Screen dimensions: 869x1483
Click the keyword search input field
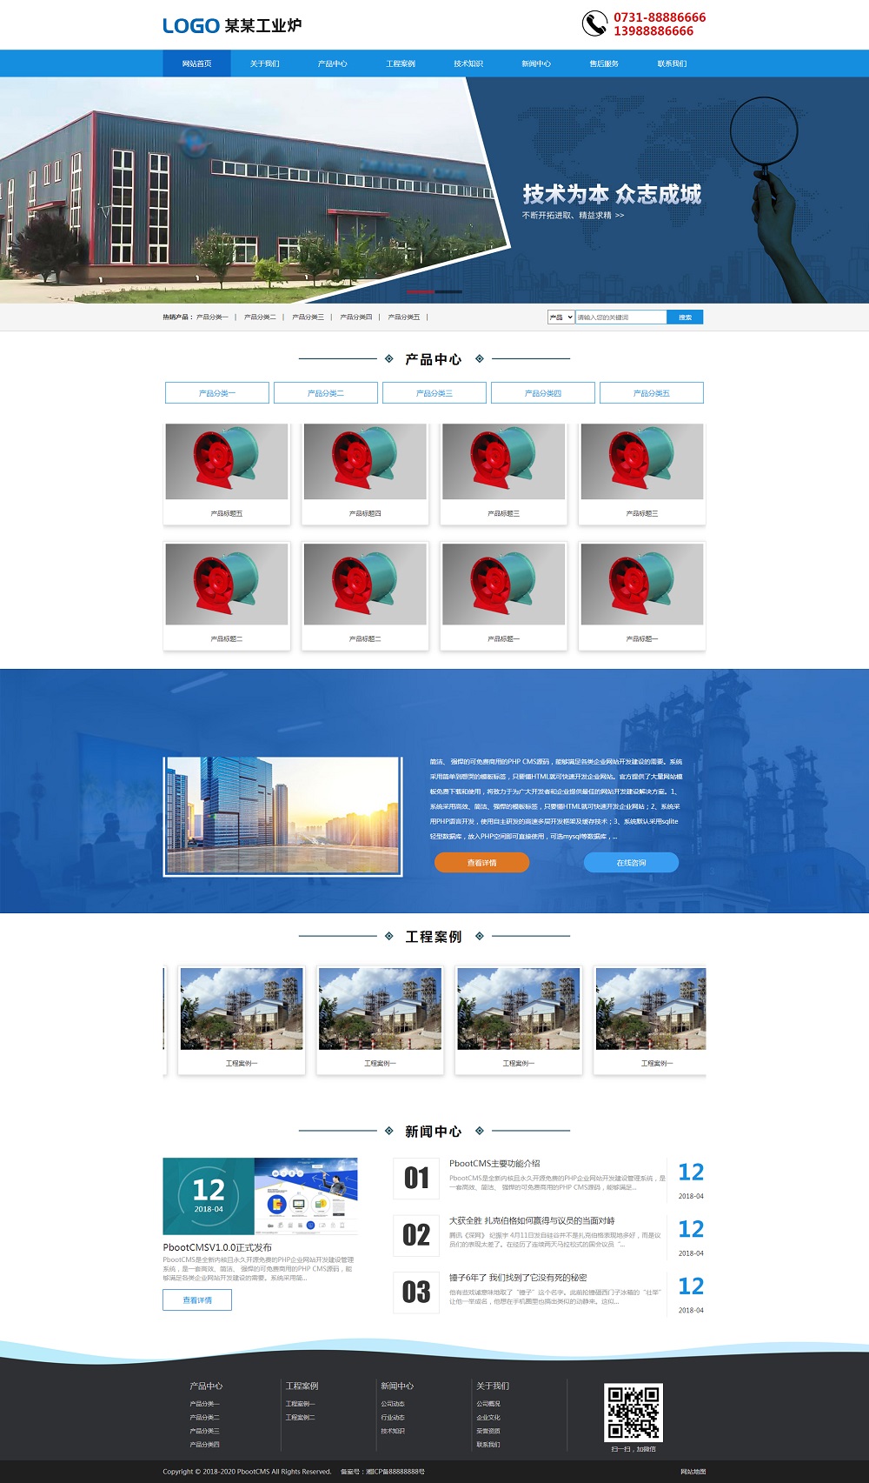pos(620,317)
